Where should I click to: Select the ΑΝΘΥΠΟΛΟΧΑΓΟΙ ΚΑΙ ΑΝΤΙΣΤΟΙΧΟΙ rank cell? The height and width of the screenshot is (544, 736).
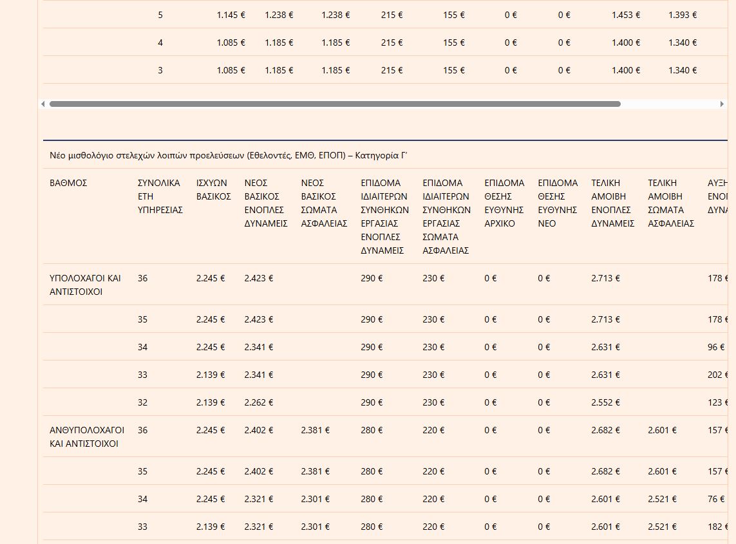click(x=87, y=436)
